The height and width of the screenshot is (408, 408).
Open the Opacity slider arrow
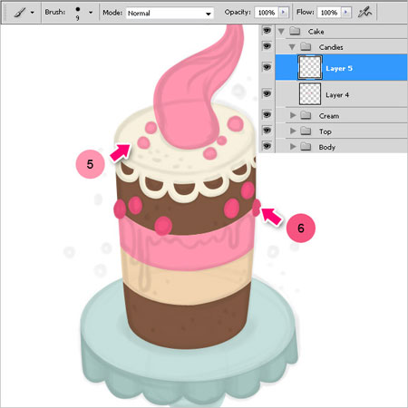click(x=283, y=13)
